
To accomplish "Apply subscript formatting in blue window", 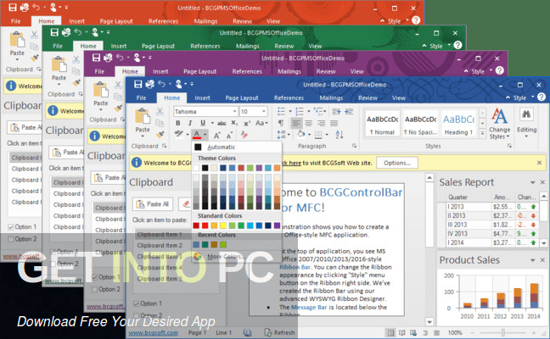I will 234,123.
